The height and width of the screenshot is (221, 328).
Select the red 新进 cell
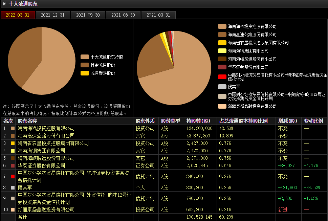coord(283,209)
